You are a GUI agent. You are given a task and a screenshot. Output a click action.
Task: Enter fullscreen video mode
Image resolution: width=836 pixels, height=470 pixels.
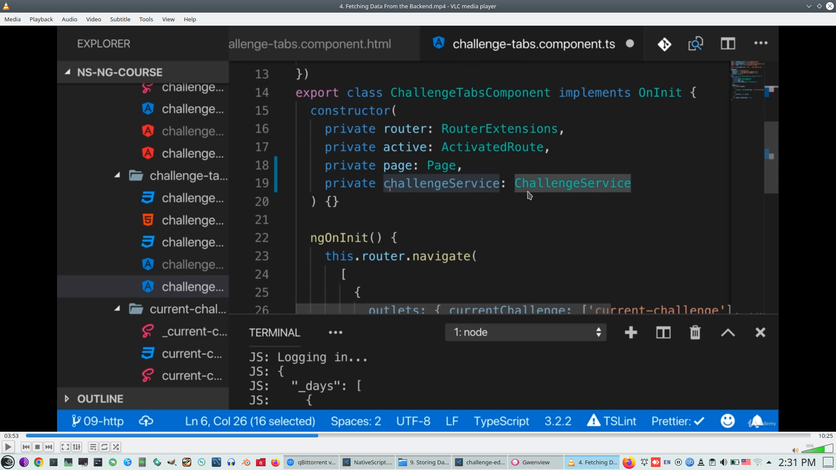tap(65, 447)
